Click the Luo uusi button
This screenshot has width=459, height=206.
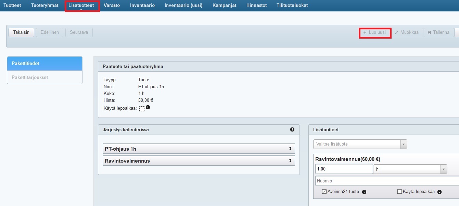tap(375, 32)
